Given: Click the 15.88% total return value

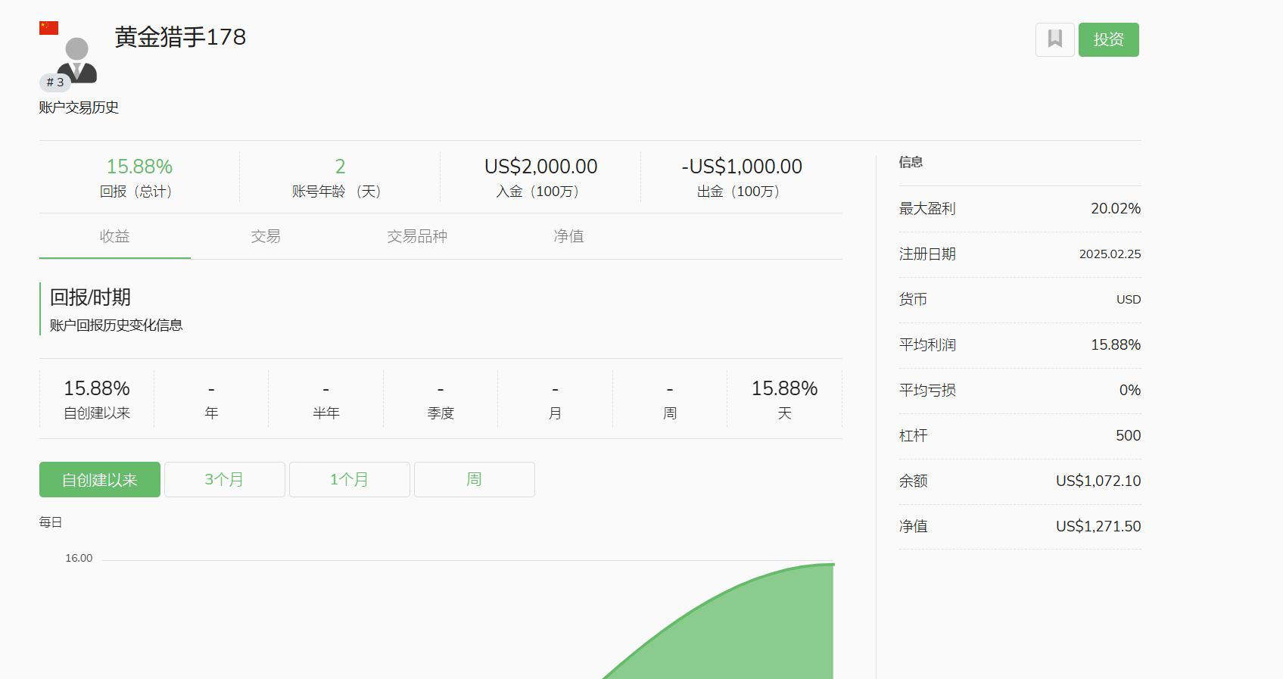Looking at the screenshot, I should (x=139, y=167).
